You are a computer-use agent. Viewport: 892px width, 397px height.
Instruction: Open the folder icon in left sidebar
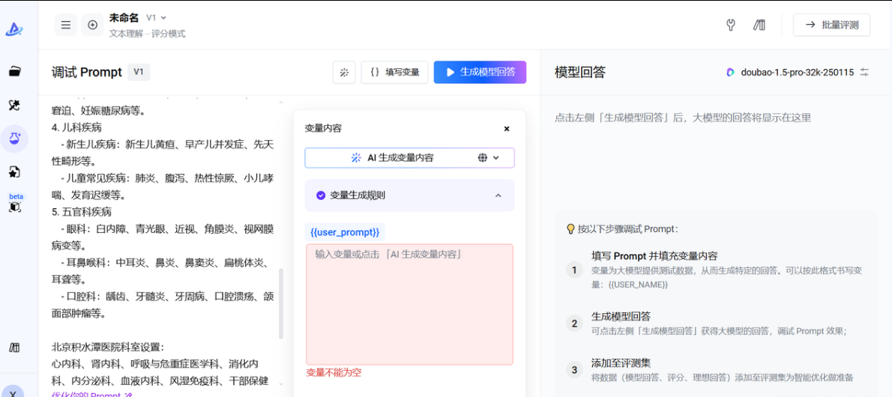point(14,72)
